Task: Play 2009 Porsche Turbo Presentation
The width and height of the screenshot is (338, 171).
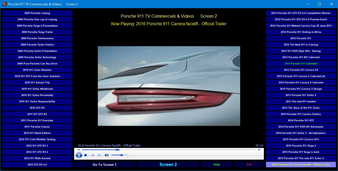Action: [37, 51]
